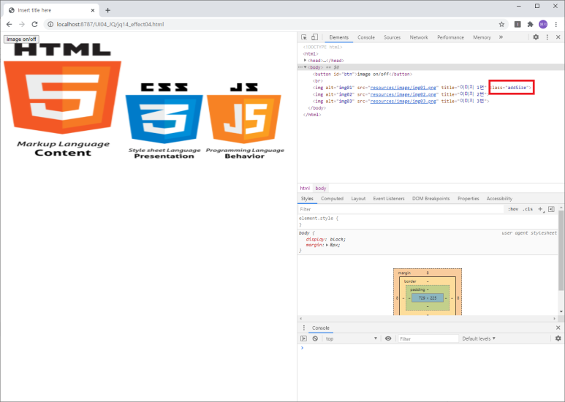Show more DevTools panels chevron
The height and width of the screenshot is (402, 565).
(501, 37)
